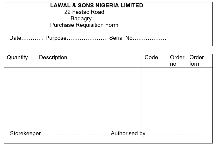Click the dotted blank after Date
Image resolution: width=216 pixels, height=147 pixels.
(x=33, y=38)
